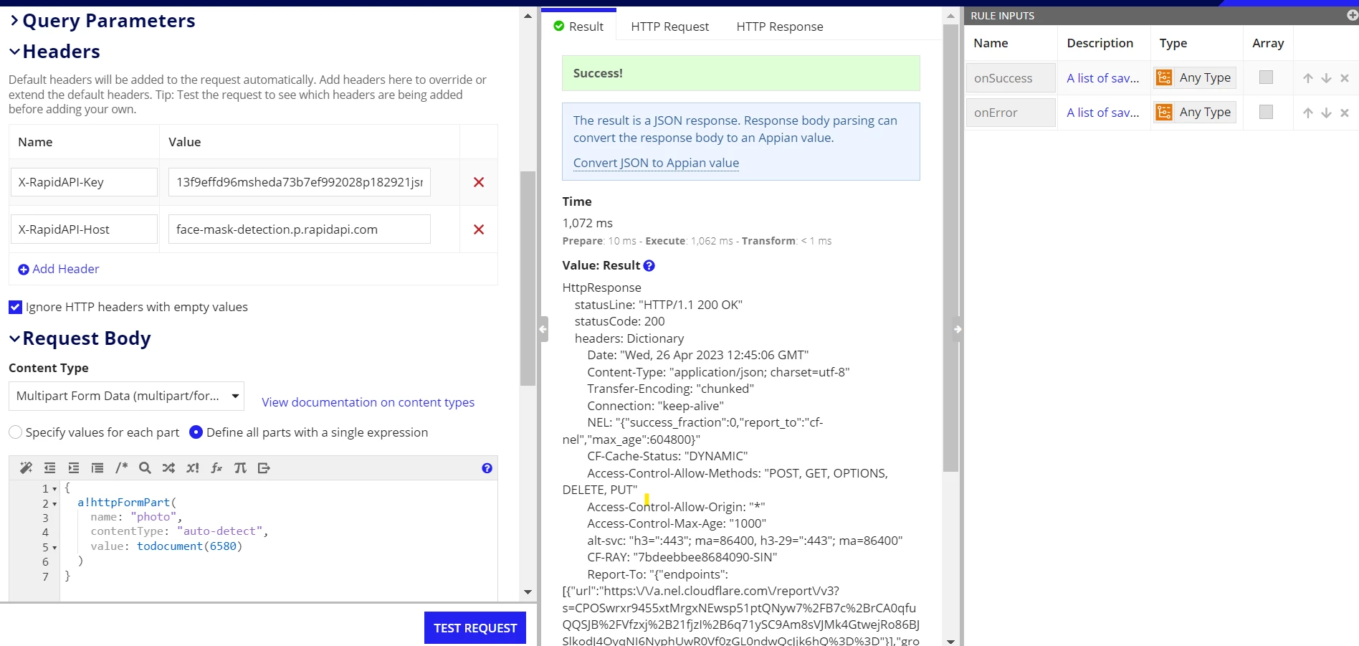The width and height of the screenshot is (1359, 646).
Task: Move onSuccess rule input up
Action: pos(1308,78)
